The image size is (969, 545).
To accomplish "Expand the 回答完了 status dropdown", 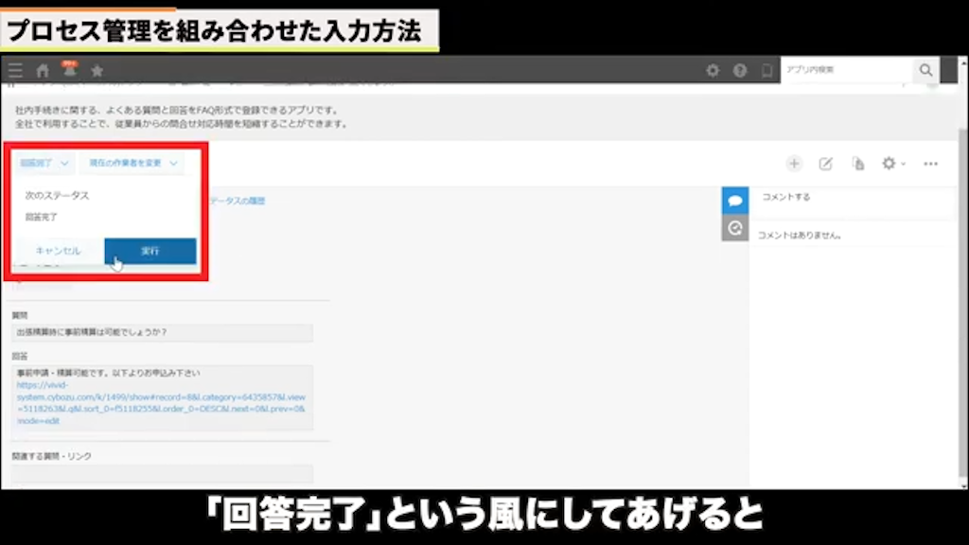I will click(x=44, y=163).
